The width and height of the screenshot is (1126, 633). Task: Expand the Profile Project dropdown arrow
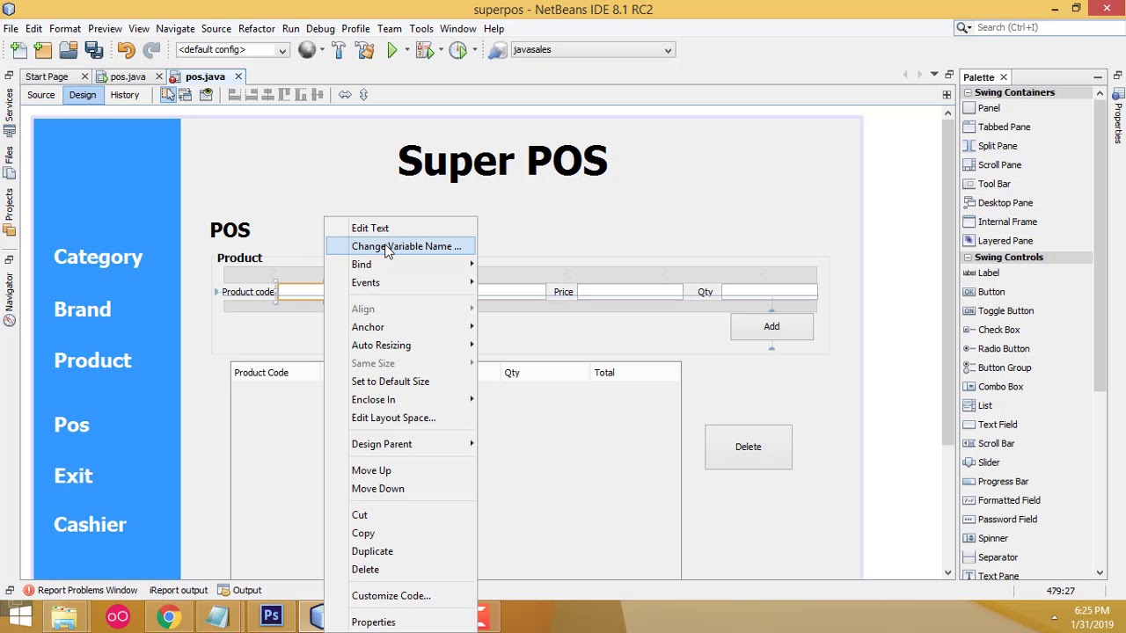coord(473,50)
